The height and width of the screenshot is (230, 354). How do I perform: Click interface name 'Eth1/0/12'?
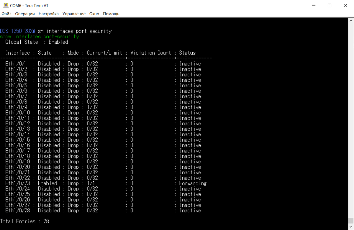pos(18,124)
